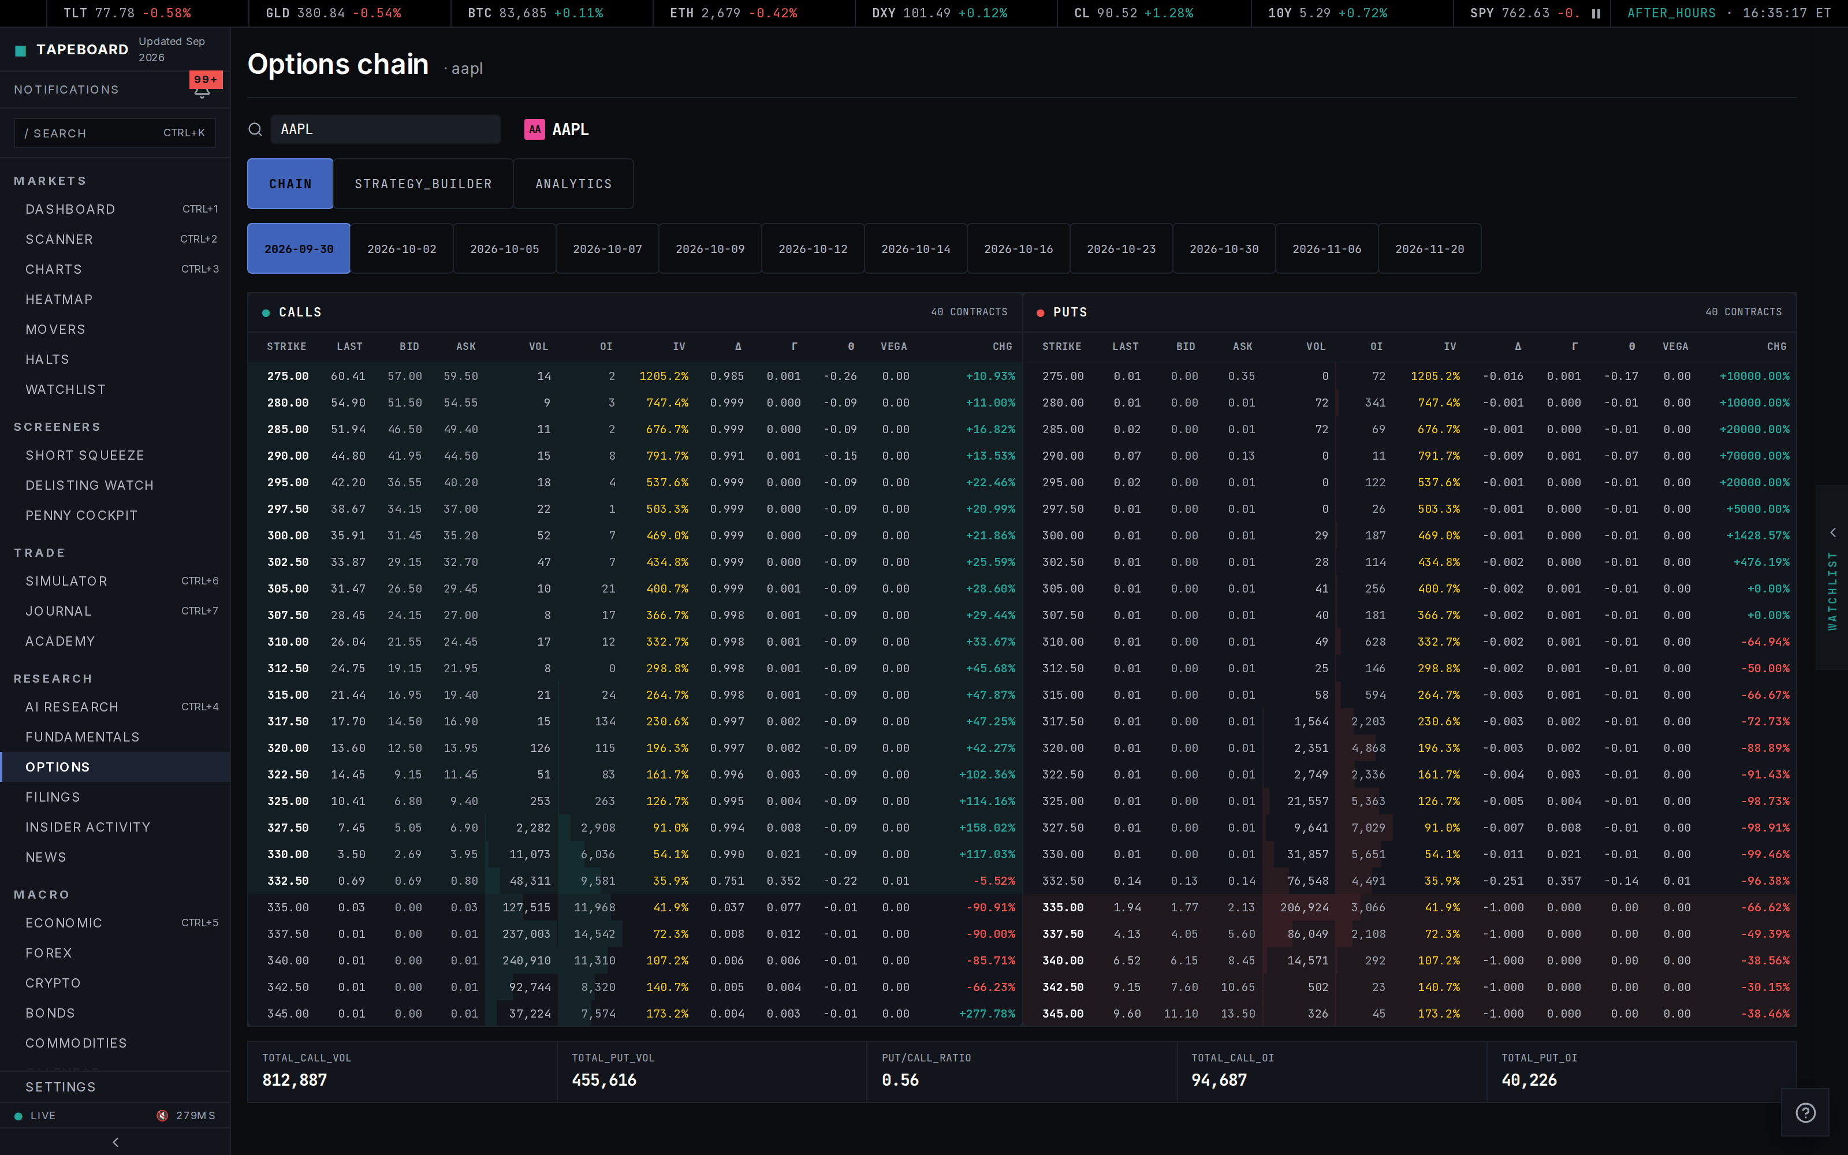Open DELISTING WATCH screener
The width and height of the screenshot is (1848, 1155).
coord(115,485)
